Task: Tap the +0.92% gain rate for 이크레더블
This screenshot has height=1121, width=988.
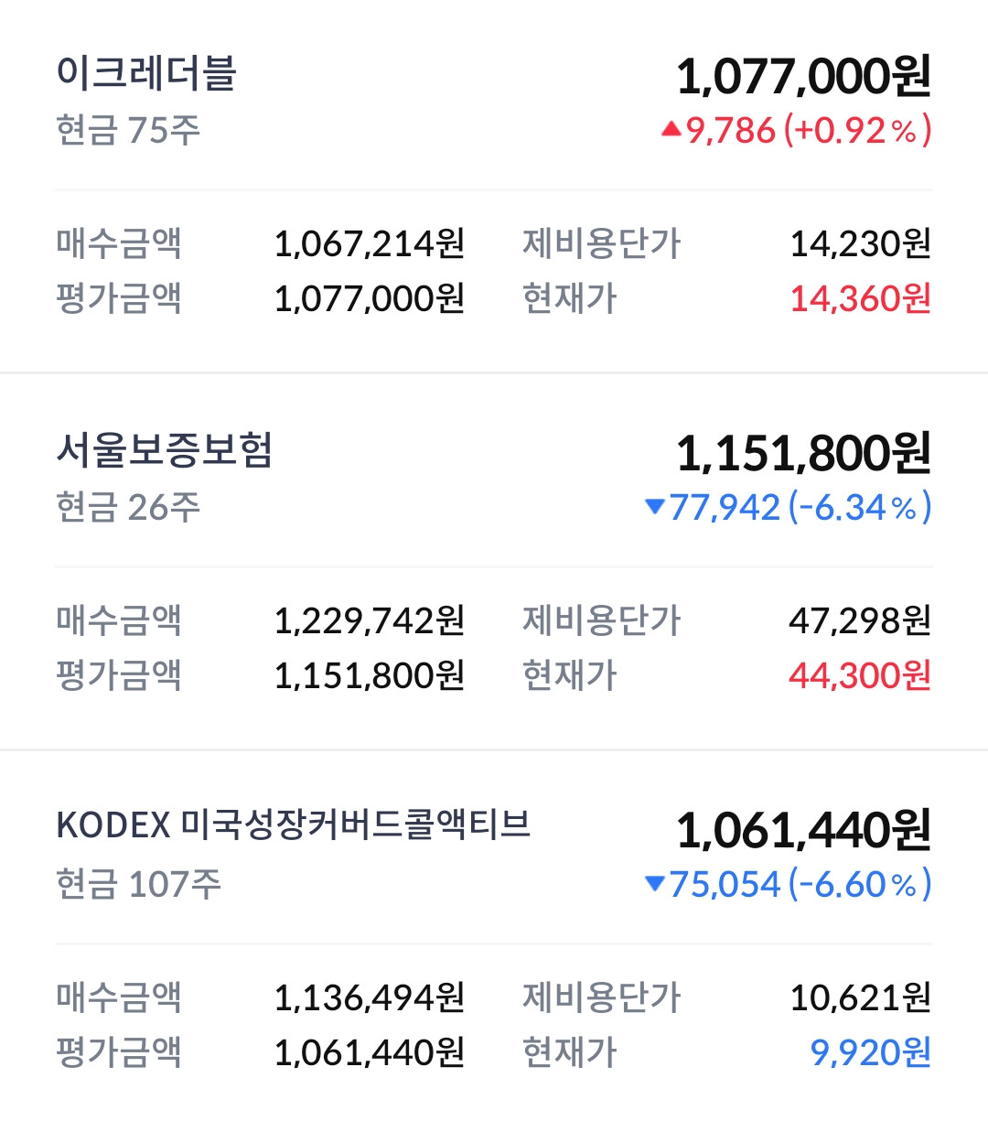Action: [x=857, y=130]
